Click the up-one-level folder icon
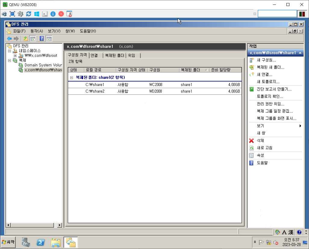The height and width of the screenshot is (249, 309). [x=25, y=38]
